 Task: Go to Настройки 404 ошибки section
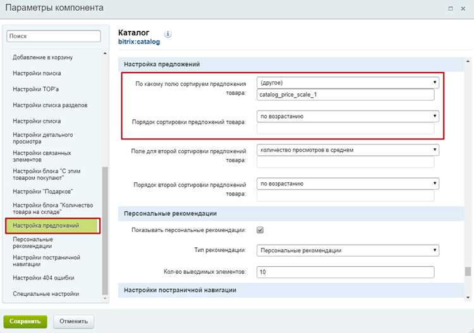click(x=44, y=277)
